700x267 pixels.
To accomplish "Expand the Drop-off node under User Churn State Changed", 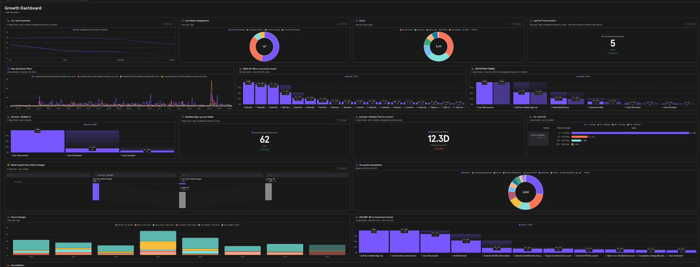I will (184, 188).
